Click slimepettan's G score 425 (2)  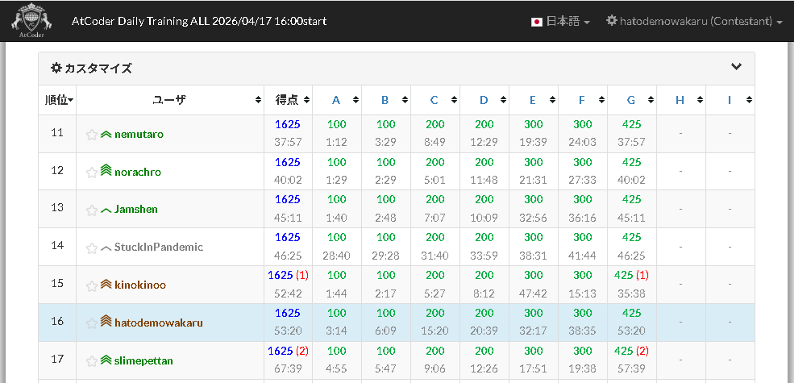[x=631, y=351]
